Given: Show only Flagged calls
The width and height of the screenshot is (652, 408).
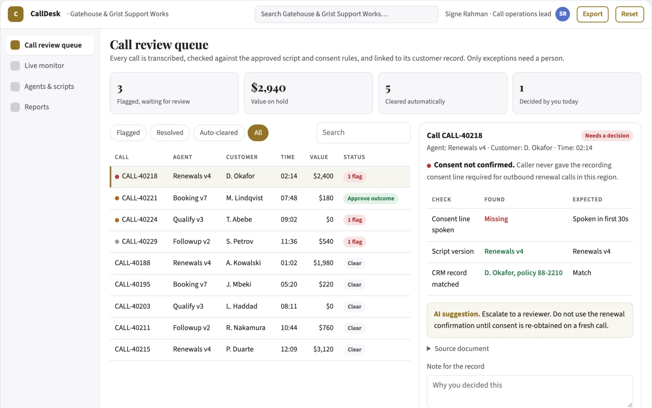Looking at the screenshot, I should [128, 133].
